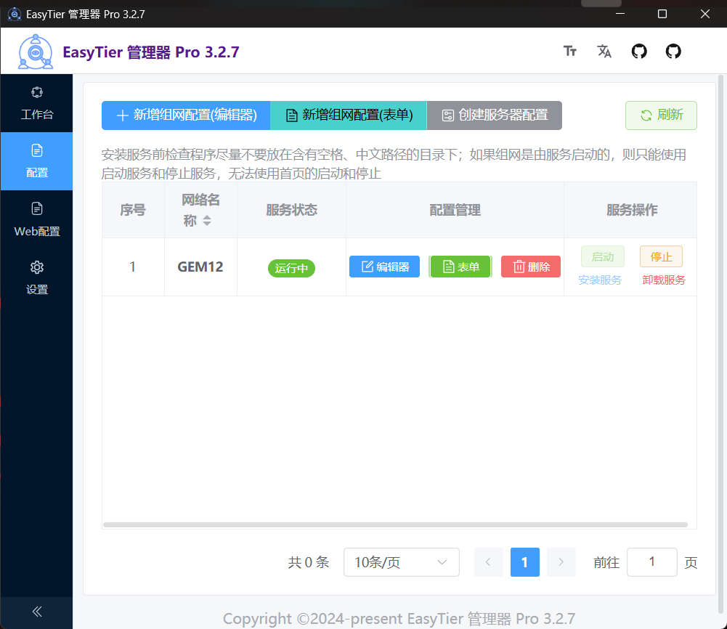
Task: Create new config via 新增组网配置(编辑器)
Action: click(185, 115)
